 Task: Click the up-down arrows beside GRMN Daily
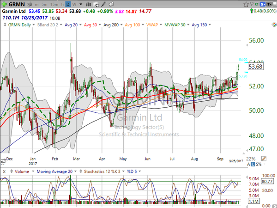(5, 25)
